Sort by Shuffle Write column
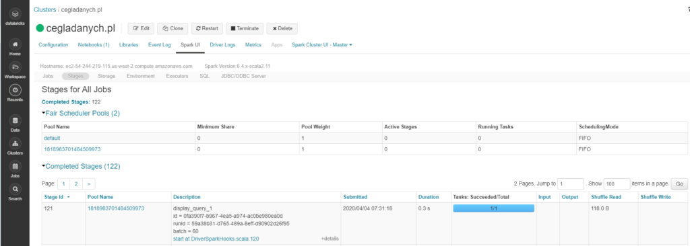690x246 pixels. pos(656,197)
